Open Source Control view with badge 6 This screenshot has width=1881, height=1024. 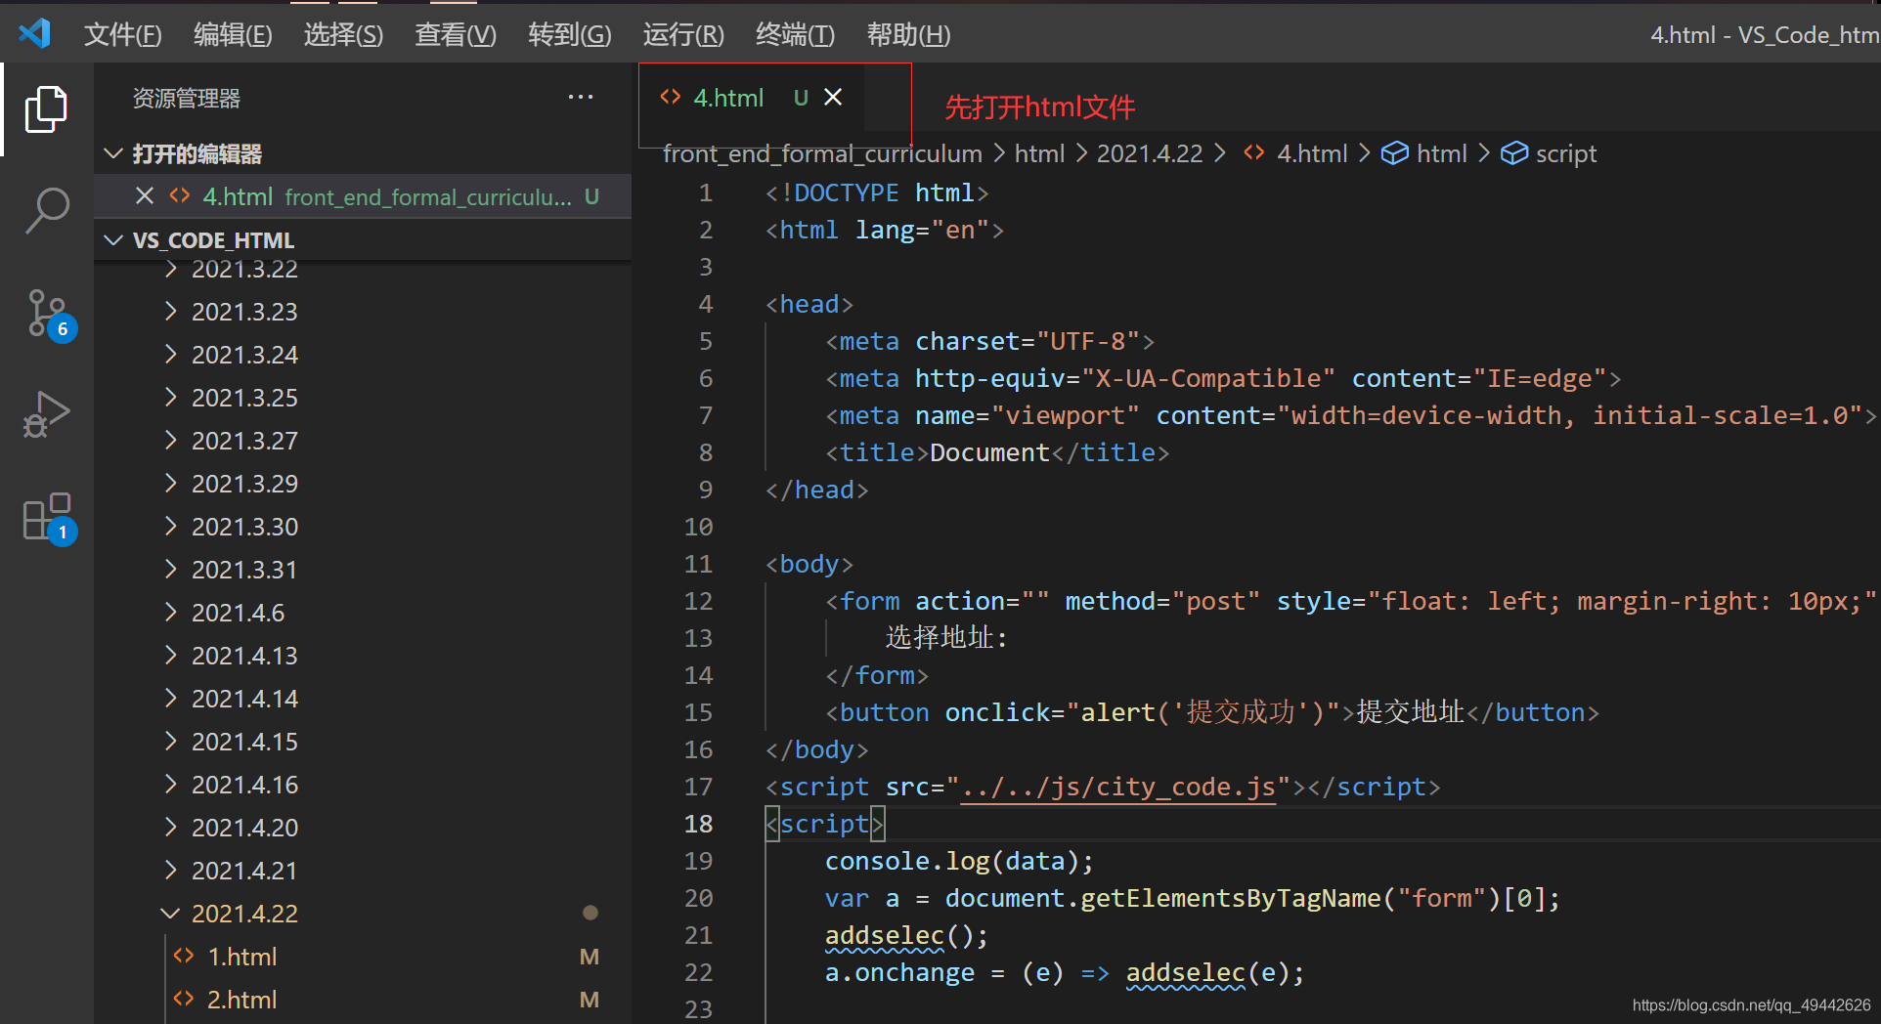click(49, 315)
